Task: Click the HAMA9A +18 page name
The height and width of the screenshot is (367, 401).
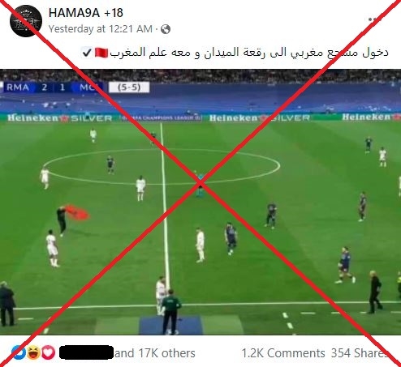Action: click(x=86, y=13)
